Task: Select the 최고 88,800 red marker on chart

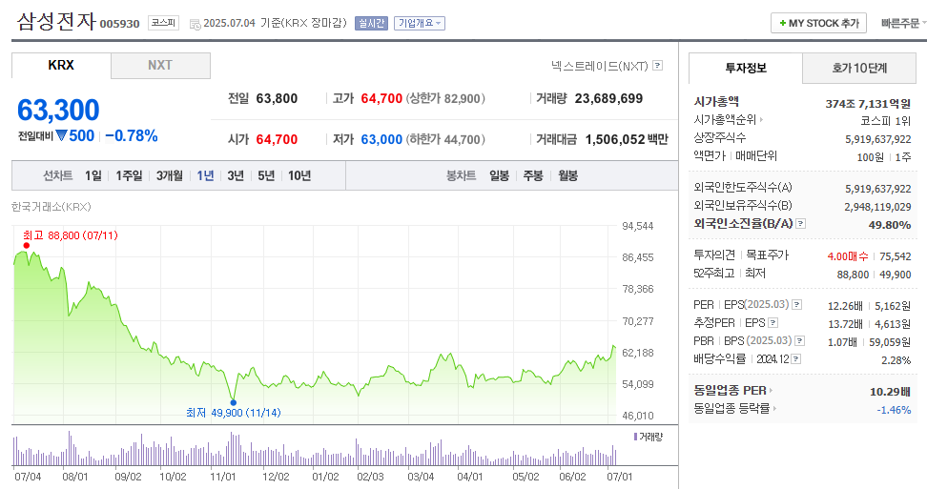Action: 27,246
